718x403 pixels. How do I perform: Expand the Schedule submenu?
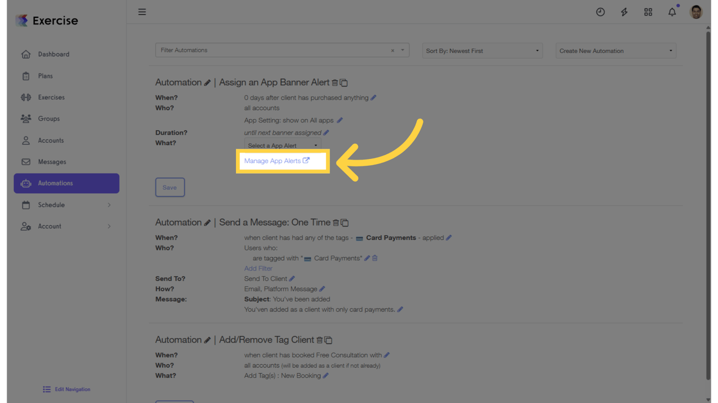click(109, 205)
